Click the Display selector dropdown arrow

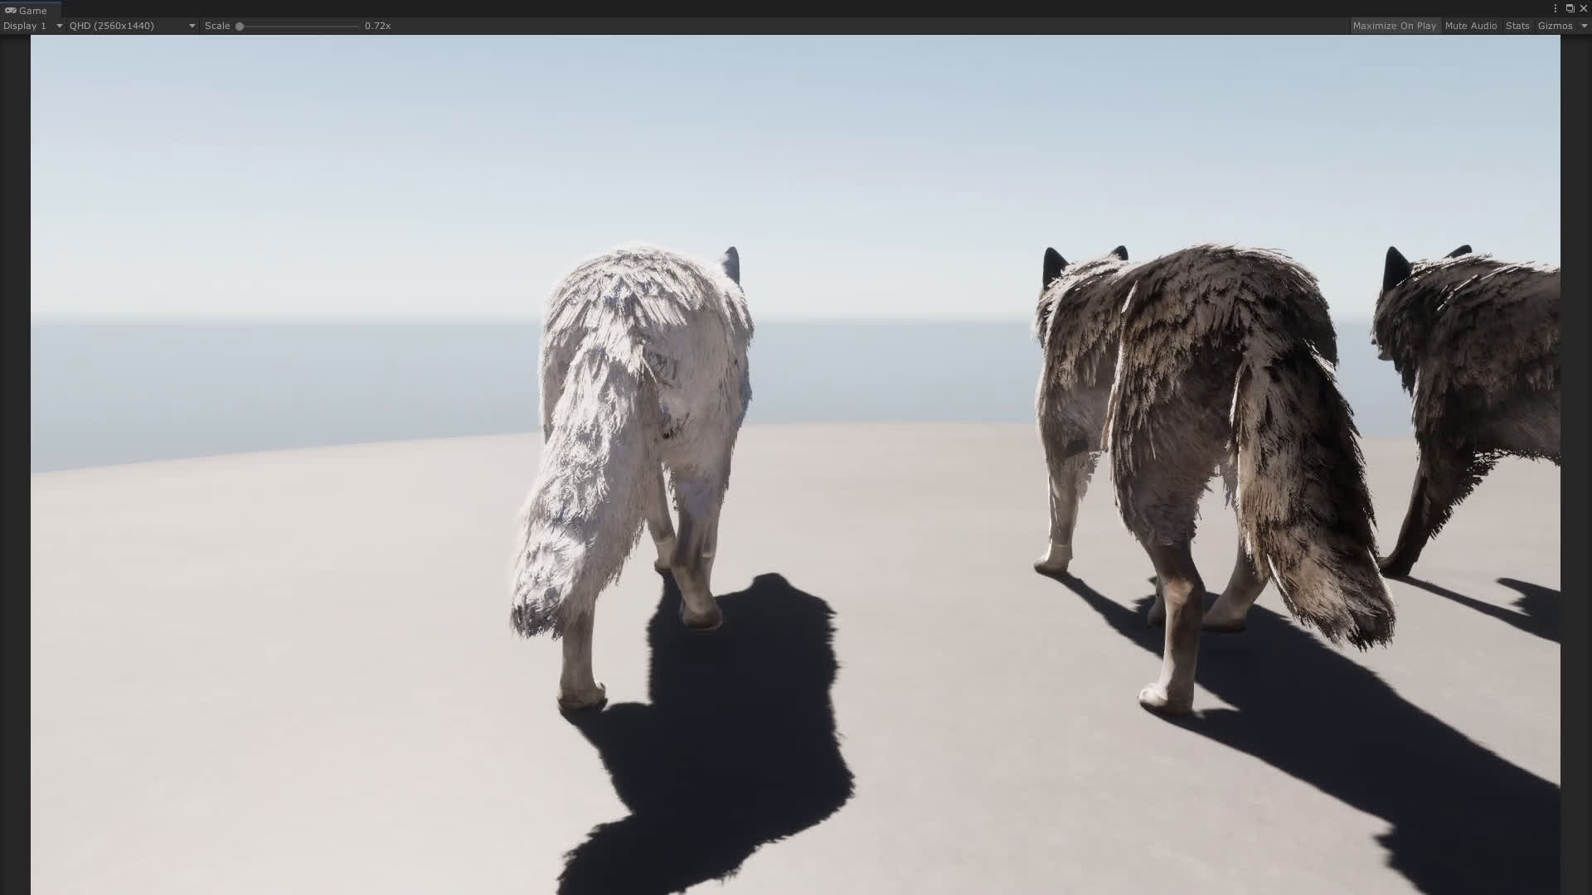tap(58, 26)
